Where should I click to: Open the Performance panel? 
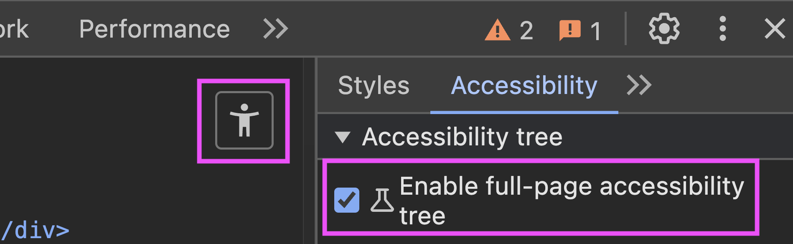[x=155, y=28]
